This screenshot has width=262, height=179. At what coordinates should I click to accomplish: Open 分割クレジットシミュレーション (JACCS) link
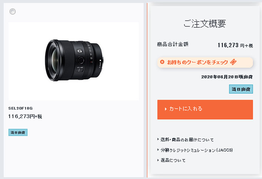[197, 150]
